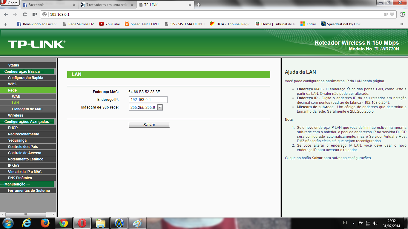Open Vínculo de IP e MAC menu item

pyautogui.click(x=28, y=171)
